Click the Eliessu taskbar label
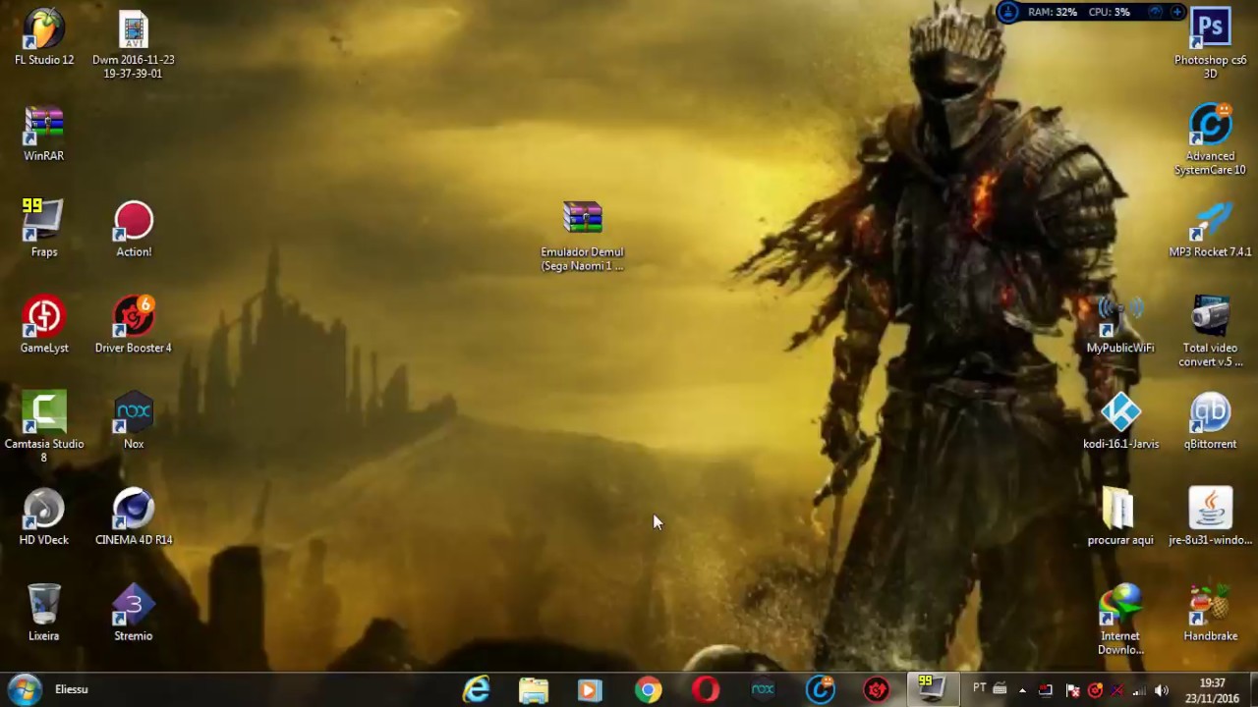The image size is (1258, 707). tap(72, 689)
